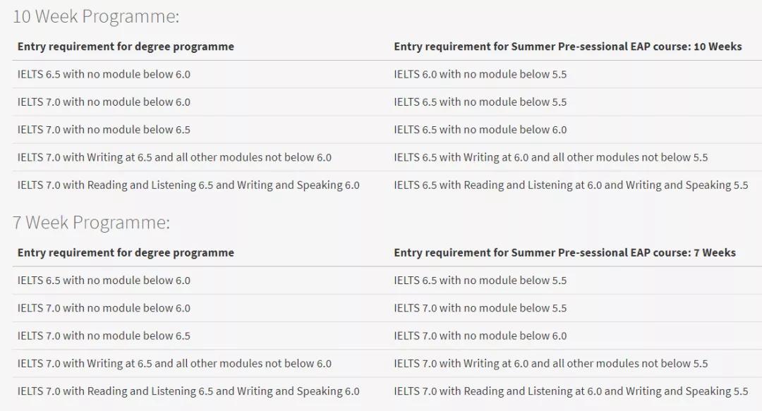Click 7 Week degree cell "IELTS 7.0 with Reading and Listening 6.5"
This screenshot has height=411, width=762.
[x=188, y=391]
